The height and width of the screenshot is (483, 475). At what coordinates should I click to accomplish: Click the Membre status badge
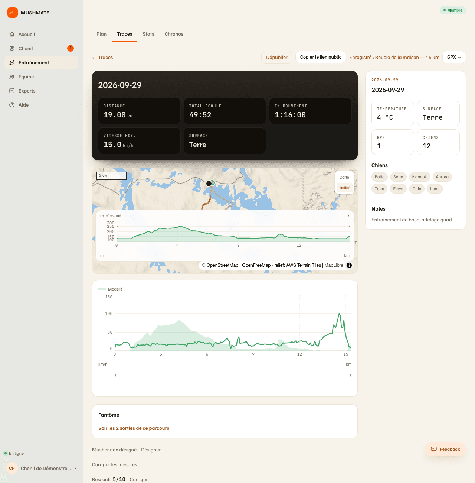[453, 10]
